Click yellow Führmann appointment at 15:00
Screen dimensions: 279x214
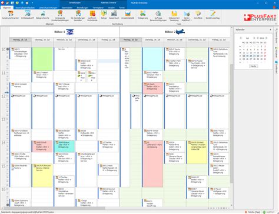[x=42, y=175]
